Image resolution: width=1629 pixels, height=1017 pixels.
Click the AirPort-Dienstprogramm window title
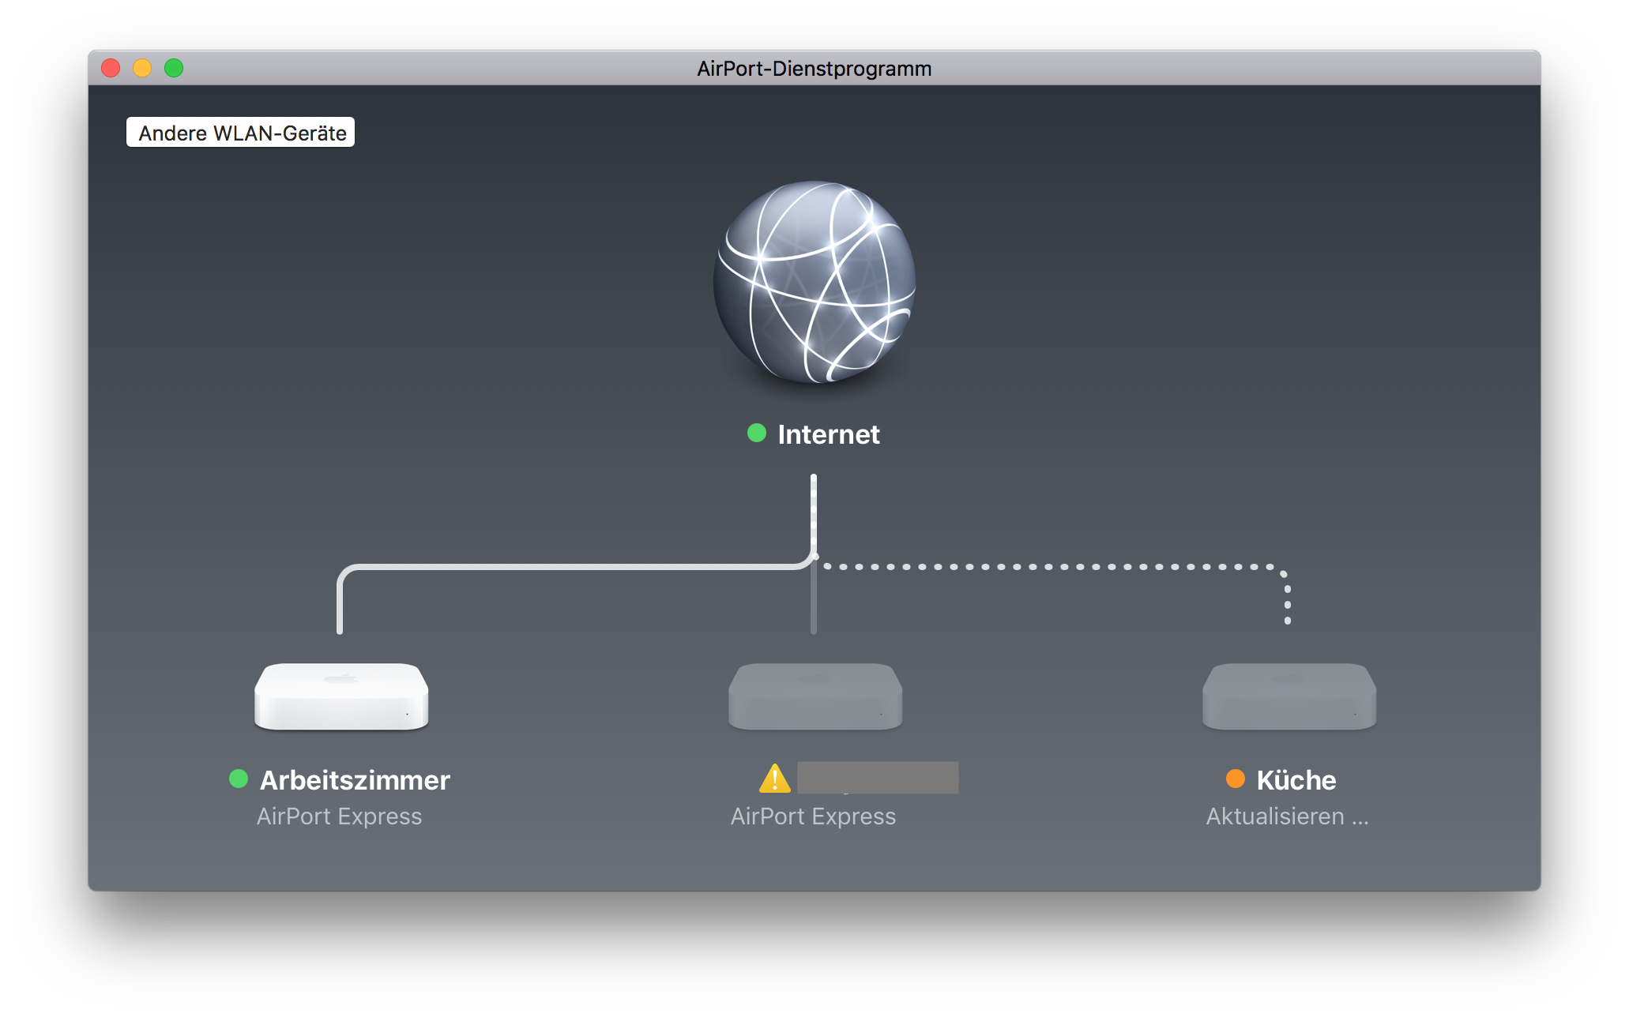814,69
